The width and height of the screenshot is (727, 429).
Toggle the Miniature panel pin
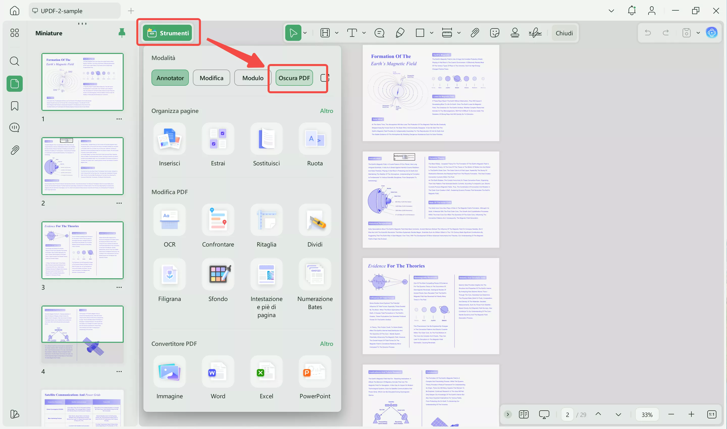(122, 33)
